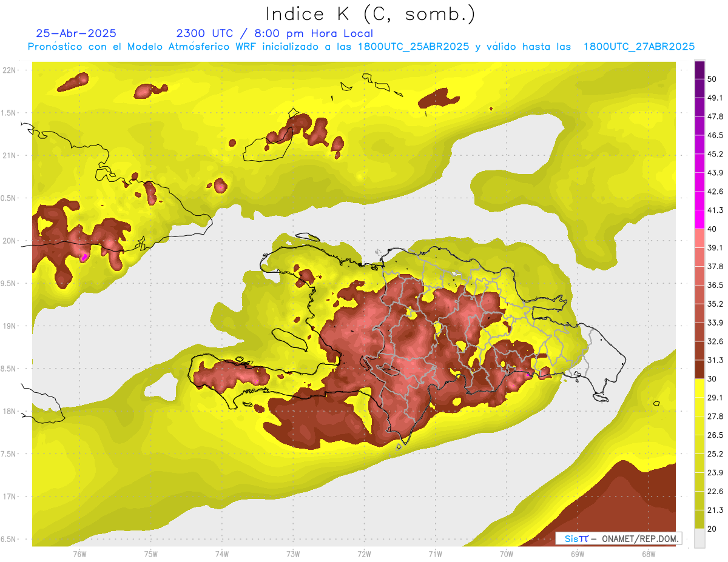
Task: Click the dark brown swatch between 30 and 31.3
Action: pyautogui.click(x=700, y=369)
